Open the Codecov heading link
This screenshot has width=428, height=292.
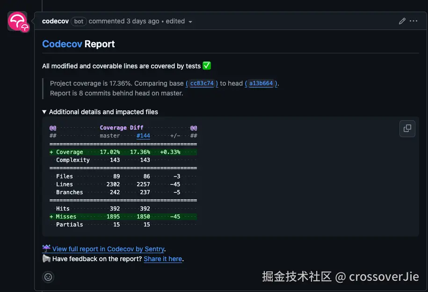tap(62, 44)
